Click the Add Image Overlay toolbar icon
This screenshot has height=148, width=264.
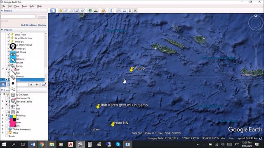coord(77,11)
